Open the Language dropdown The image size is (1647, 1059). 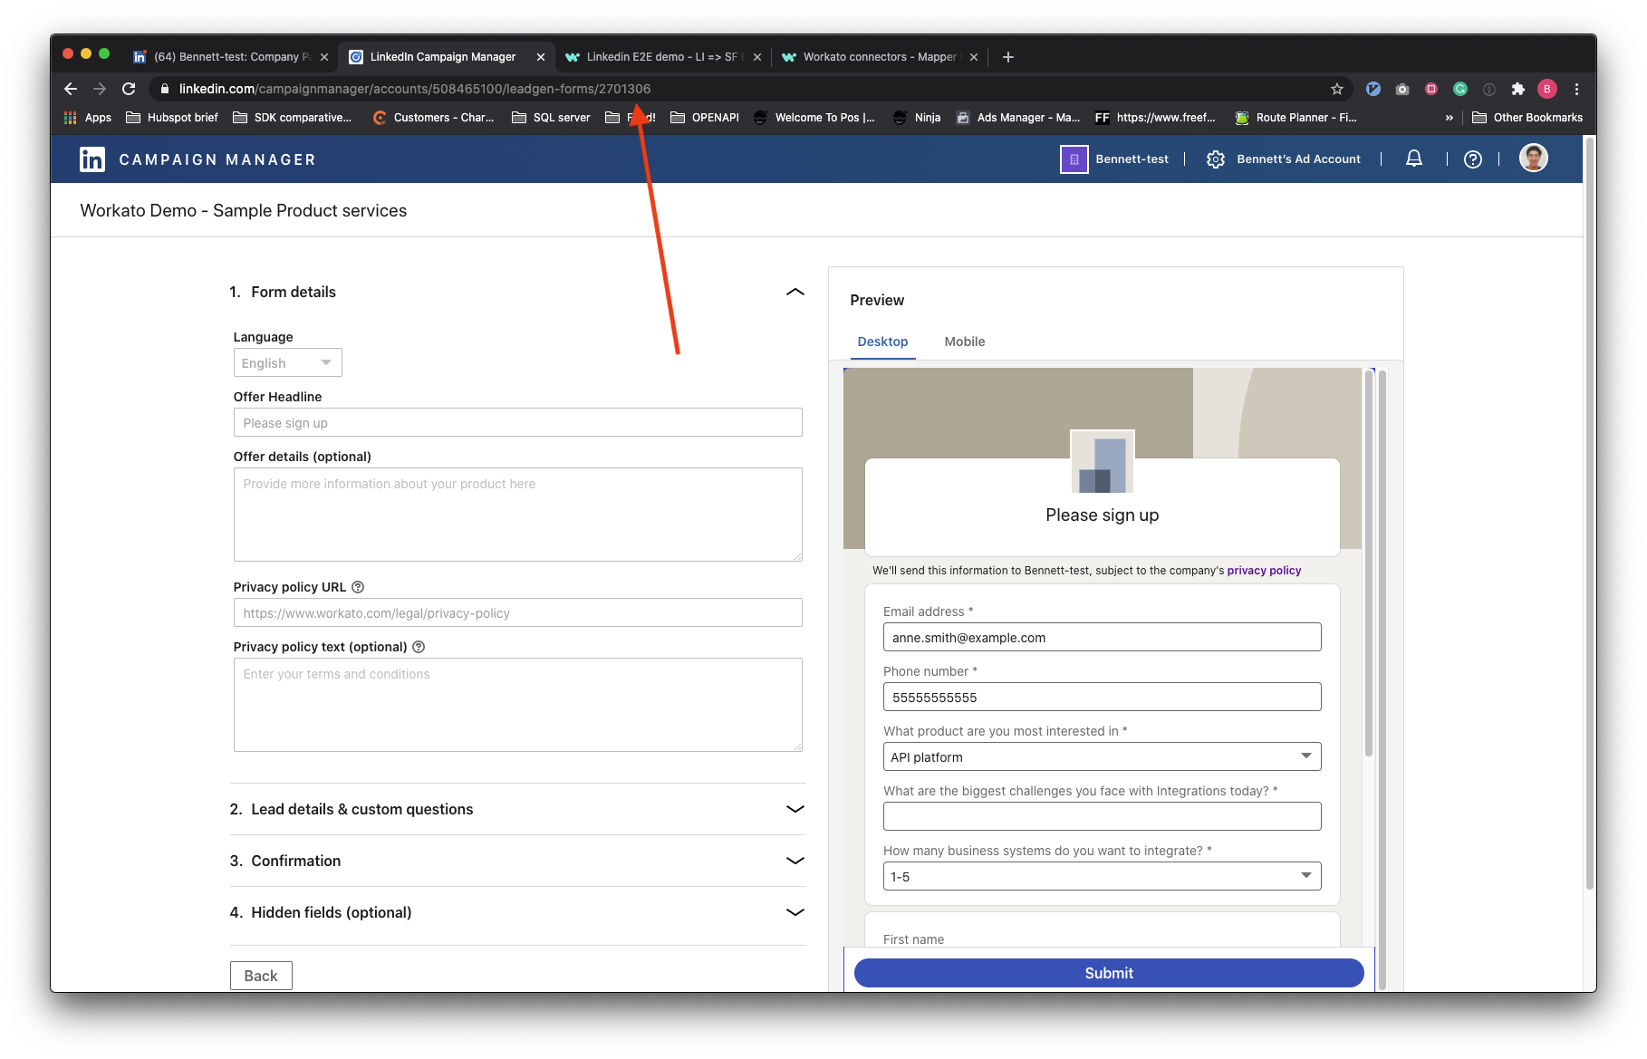287,362
